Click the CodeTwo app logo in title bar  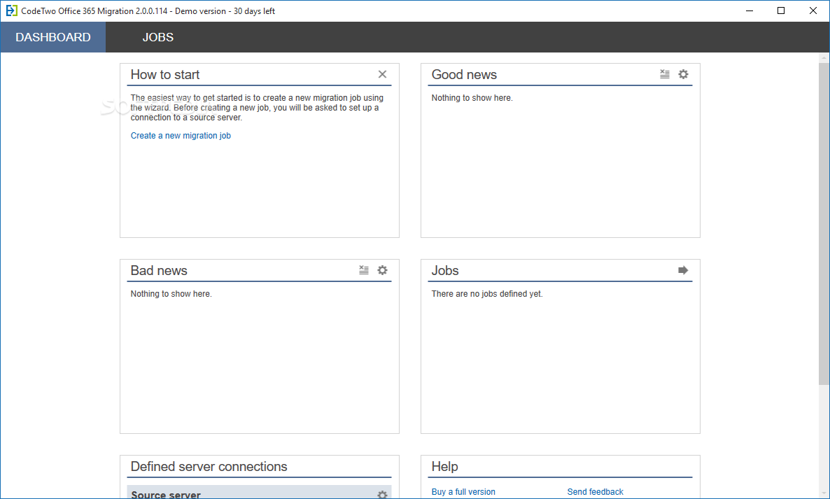[x=11, y=10]
